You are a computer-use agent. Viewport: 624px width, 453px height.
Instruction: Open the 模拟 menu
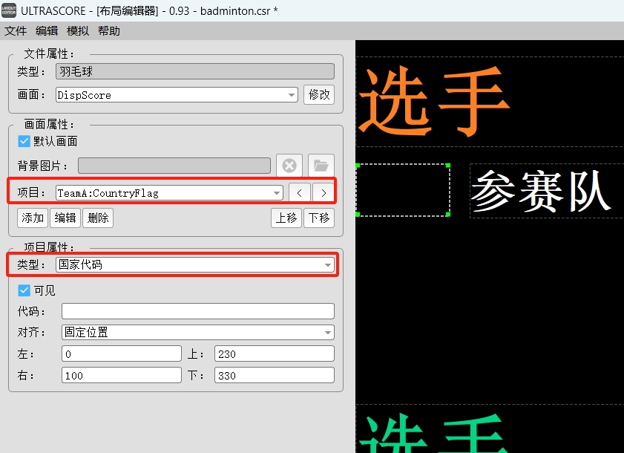78,31
